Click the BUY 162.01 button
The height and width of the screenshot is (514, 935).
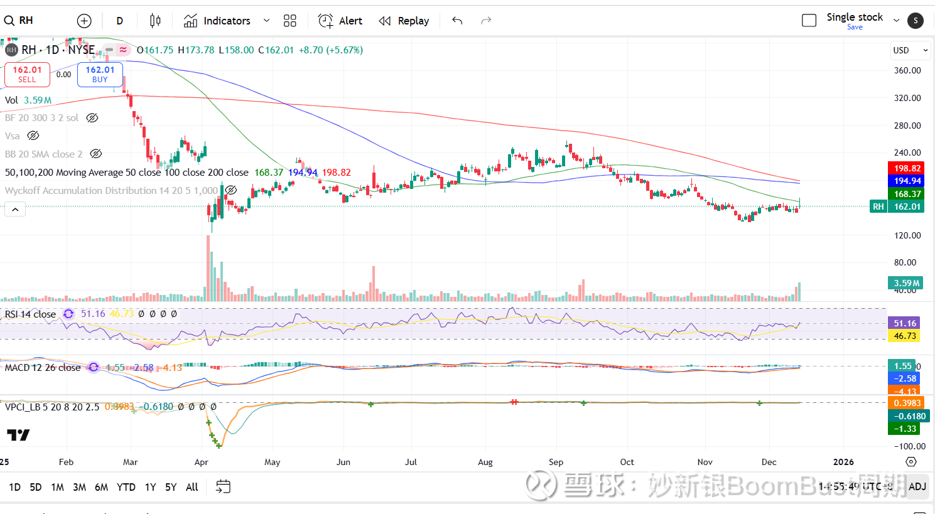[100, 74]
